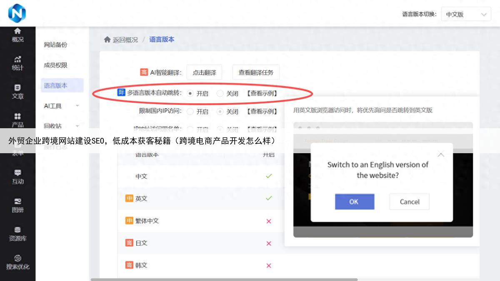500x281 pixels.
Task: Click the 点击翻译 translation button
Action: click(x=204, y=72)
